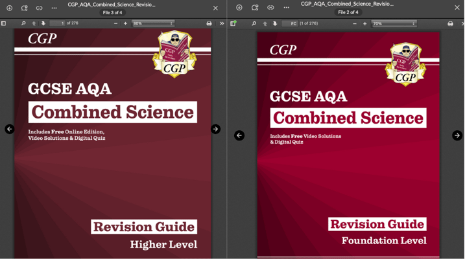
Task: Go to next page in right viewer
Action: [x=275, y=23]
